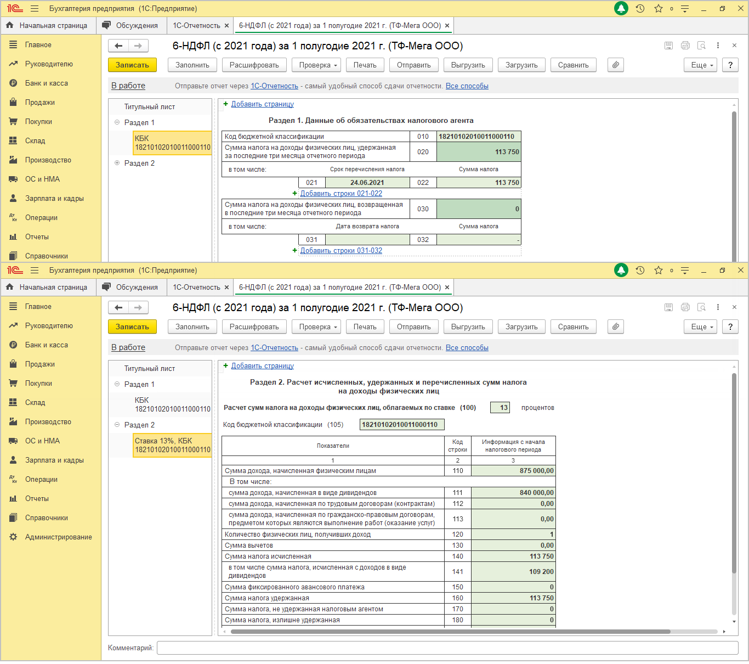Click printer icon beside form title, Раздел 1 window

click(x=685, y=46)
